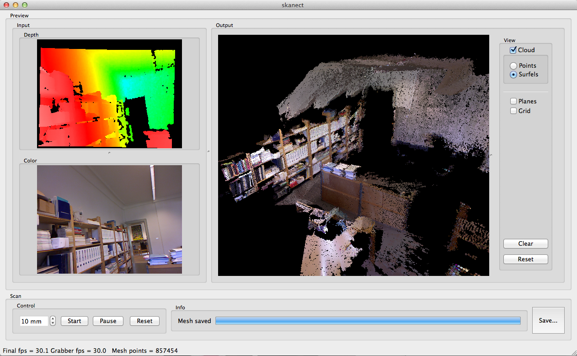Viewport: 577px width, 356px height.
Task: Click the Depth image preview
Action: point(109,94)
